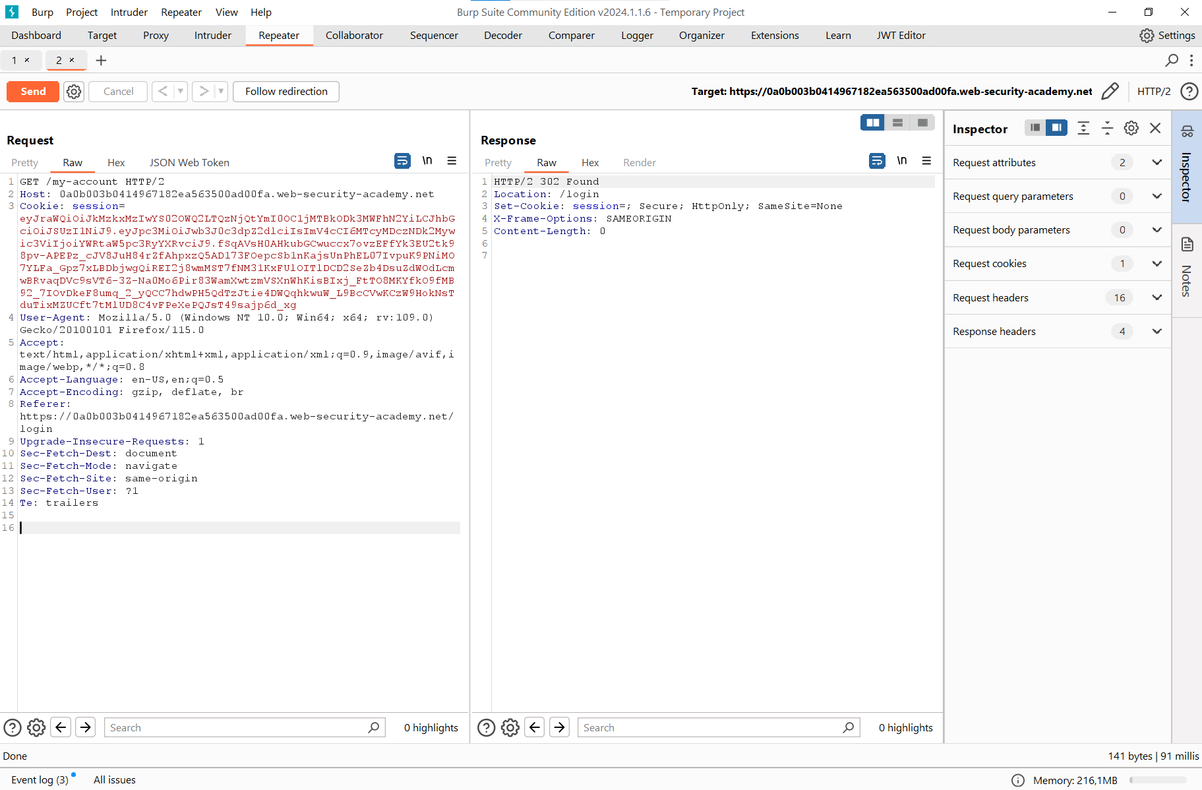Select side-by-side layout view
1202x790 pixels.
point(872,123)
